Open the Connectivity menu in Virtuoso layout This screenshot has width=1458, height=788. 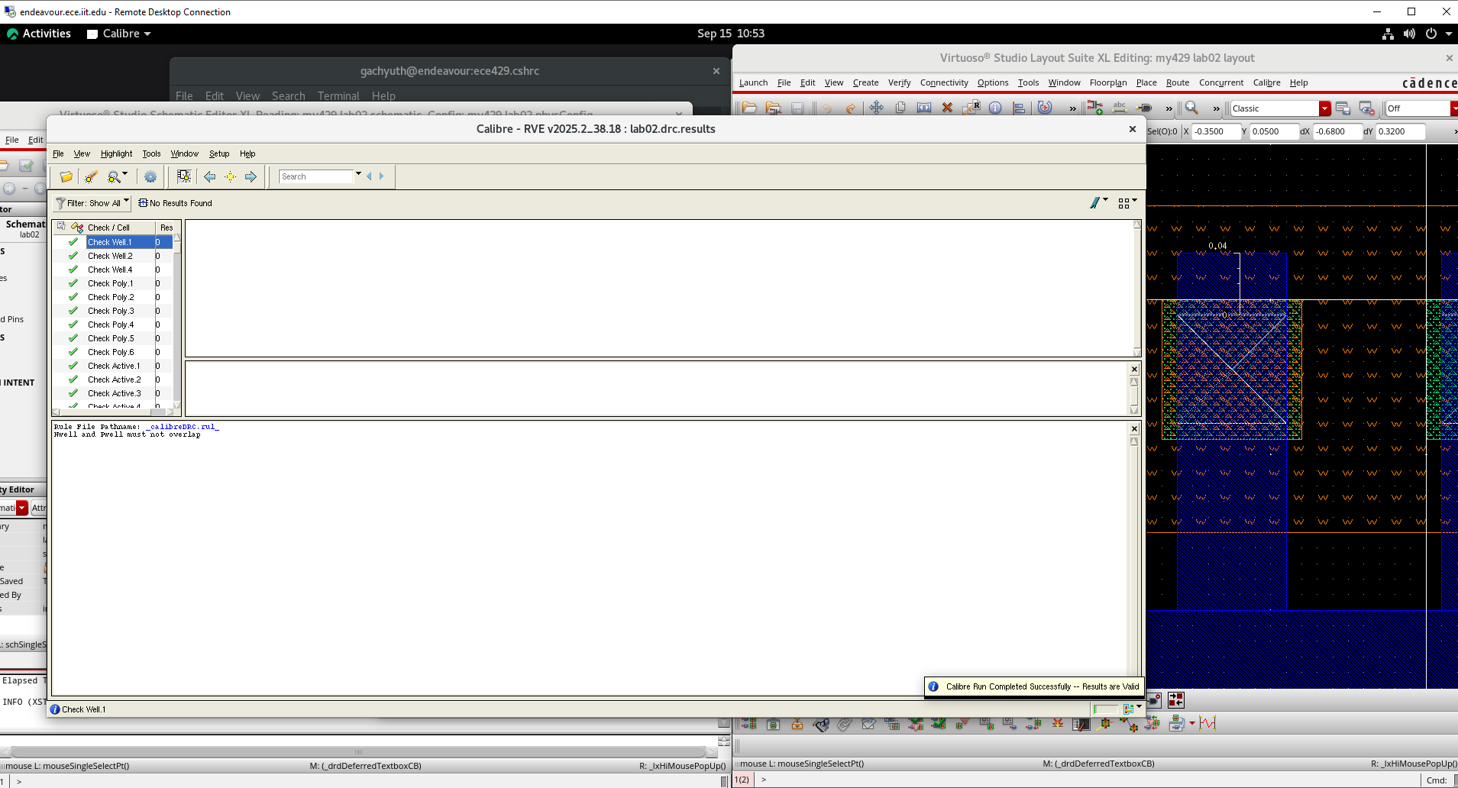tap(944, 82)
